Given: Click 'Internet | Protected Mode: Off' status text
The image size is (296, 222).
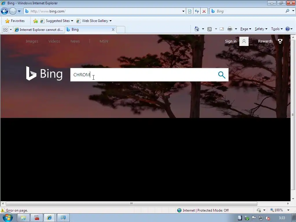Looking at the screenshot, I should coord(206,210).
